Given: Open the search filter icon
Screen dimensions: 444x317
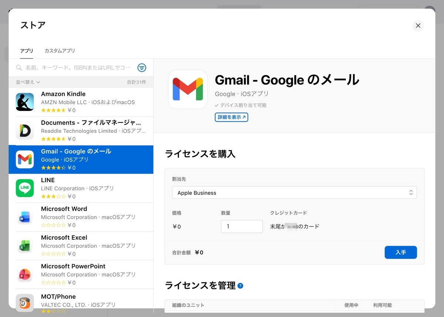Looking at the screenshot, I should coord(142,68).
